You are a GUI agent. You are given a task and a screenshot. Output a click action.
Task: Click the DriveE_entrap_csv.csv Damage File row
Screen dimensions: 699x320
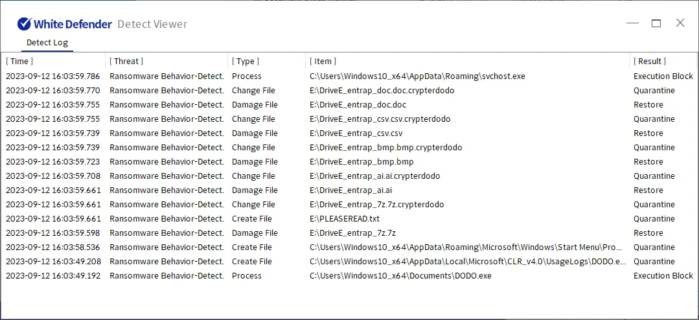click(356, 133)
